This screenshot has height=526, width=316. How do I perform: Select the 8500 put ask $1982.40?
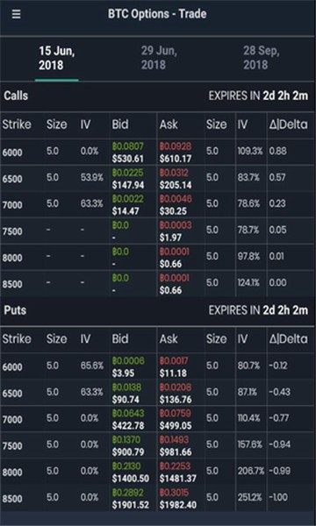[x=178, y=505]
